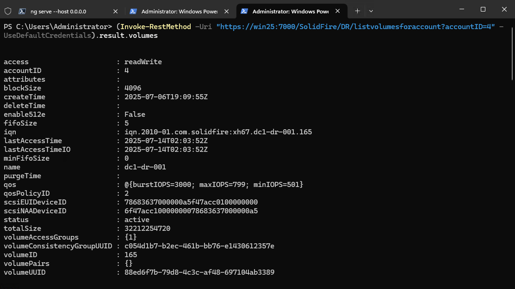This screenshot has height=289, width=515.
Task: Click the PowerShell icon on the ng serve tab
Action: [x=22, y=11]
